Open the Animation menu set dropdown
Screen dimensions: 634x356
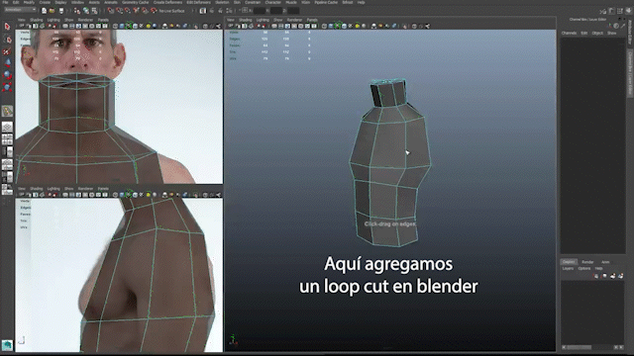pyautogui.click(x=20, y=10)
